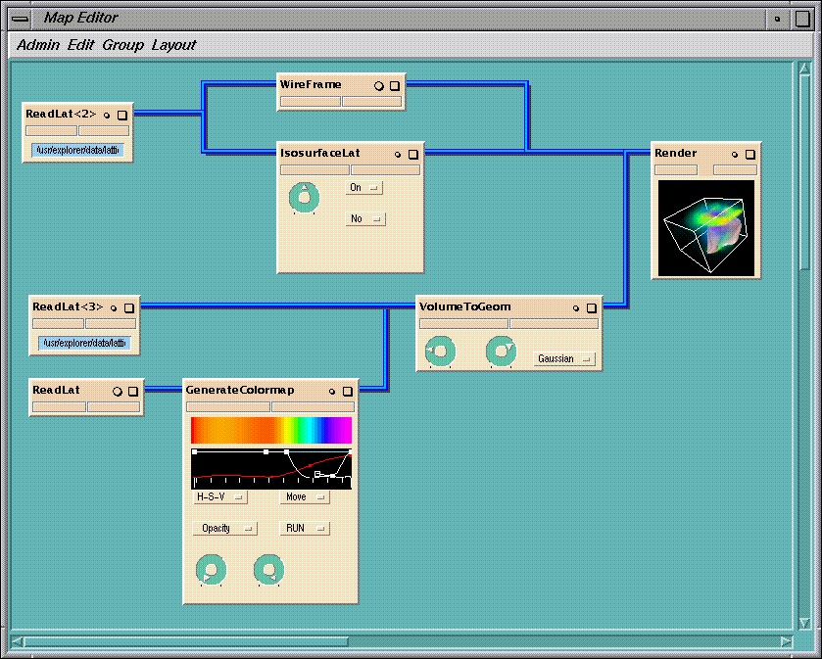Open the Layout menu
822x659 pixels.
pos(173,45)
